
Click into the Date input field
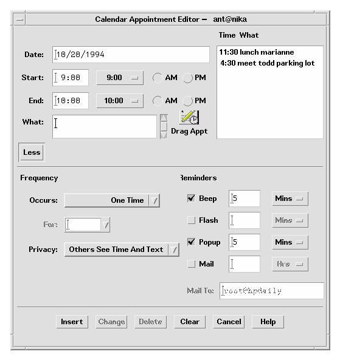tap(131, 55)
